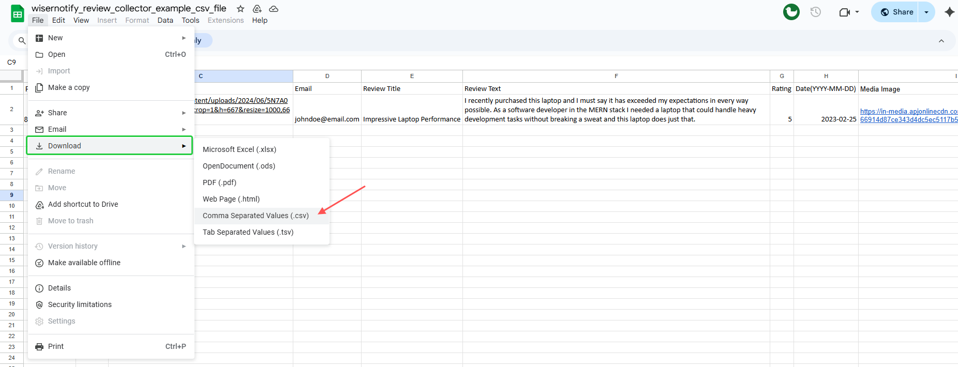Open the version history clock icon
The image size is (958, 367).
pos(816,12)
